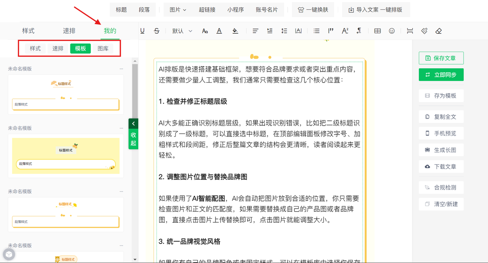Select the 我的 main tab
The width and height of the screenshot is (488, 263).
(x=110, y=31)
